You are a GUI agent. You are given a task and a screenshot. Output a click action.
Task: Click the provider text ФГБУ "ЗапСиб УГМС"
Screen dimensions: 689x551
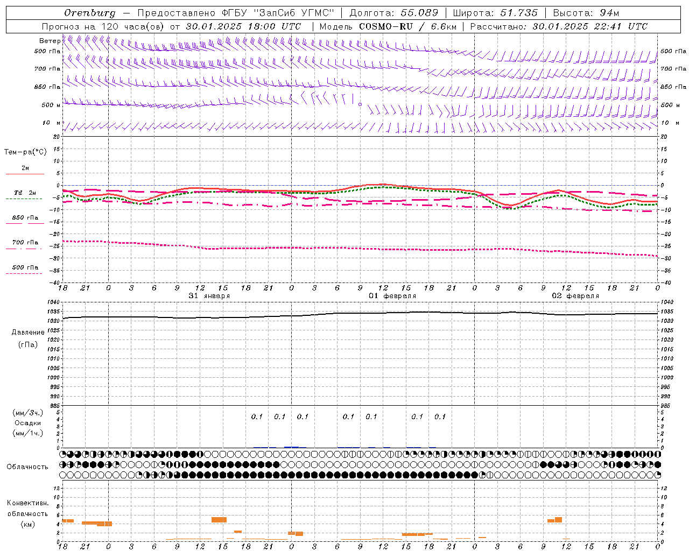click(278, 13)
